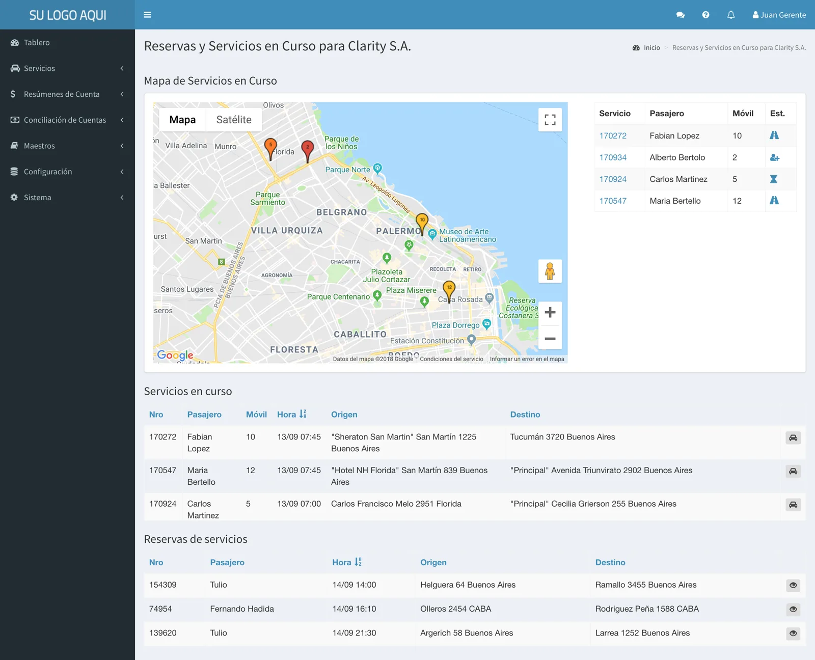Image resolution: width=815 pixels, height=660 pixels.
Task: Toggle sidebar with the hamburger menu icon
Action: [x=147, y=15]
